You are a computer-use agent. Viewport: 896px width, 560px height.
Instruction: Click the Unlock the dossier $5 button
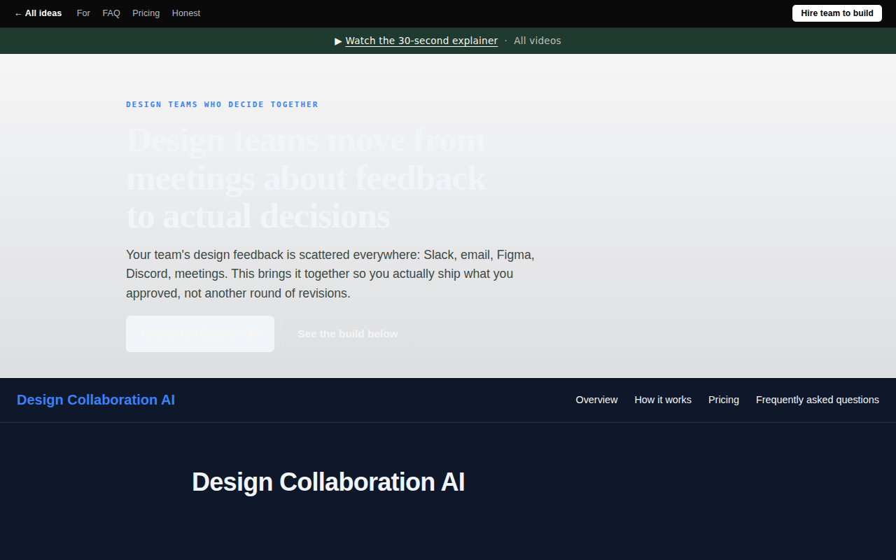click(x=200, y=334)
